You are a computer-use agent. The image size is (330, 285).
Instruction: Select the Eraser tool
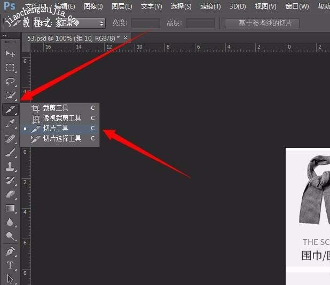pos(10,194)
